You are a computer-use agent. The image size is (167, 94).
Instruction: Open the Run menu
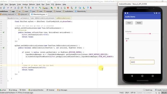pos(43,4)
